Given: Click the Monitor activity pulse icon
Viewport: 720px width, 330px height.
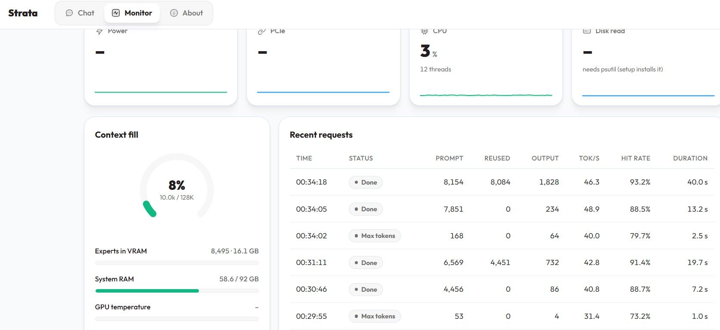Looking at the screenshot, I should [116, 13].
